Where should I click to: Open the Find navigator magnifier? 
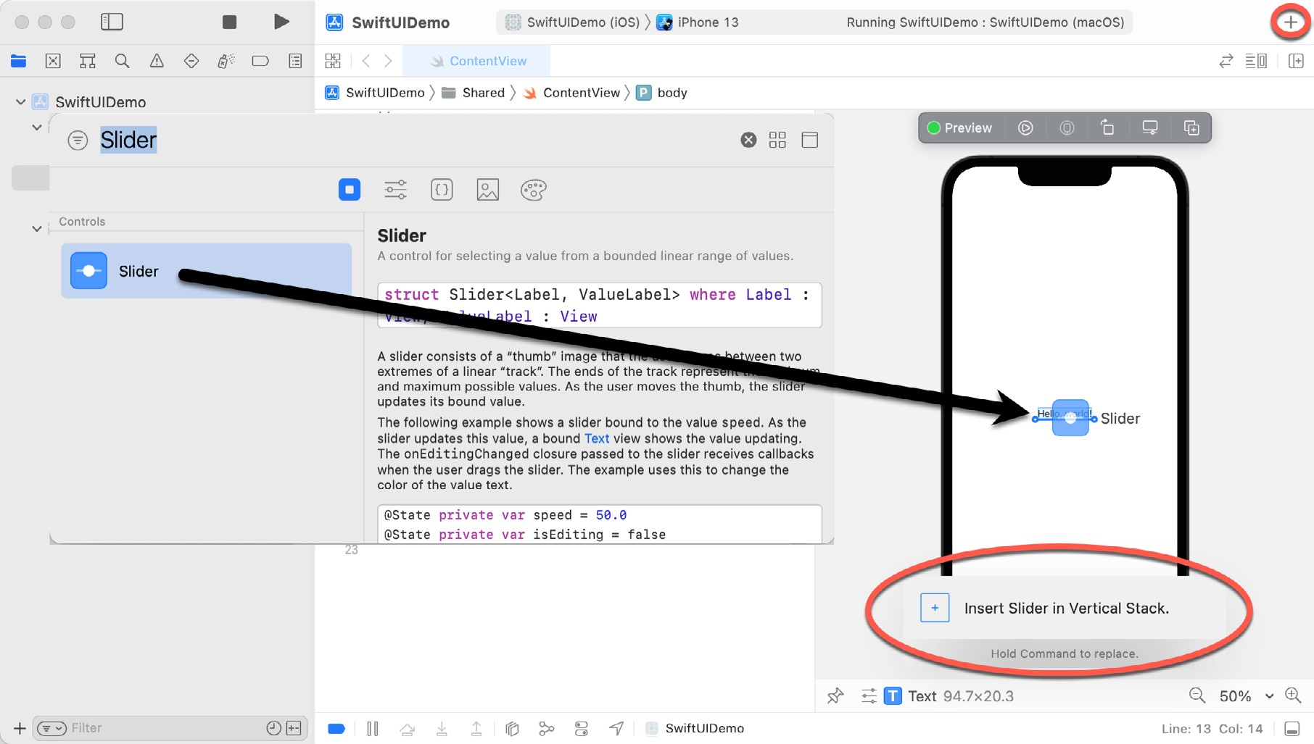[x=122, y=61]
